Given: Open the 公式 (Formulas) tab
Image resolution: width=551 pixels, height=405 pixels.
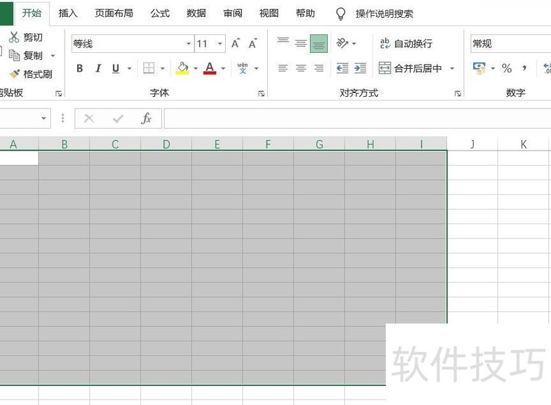Looking at the screenshot, I should 160,13.
